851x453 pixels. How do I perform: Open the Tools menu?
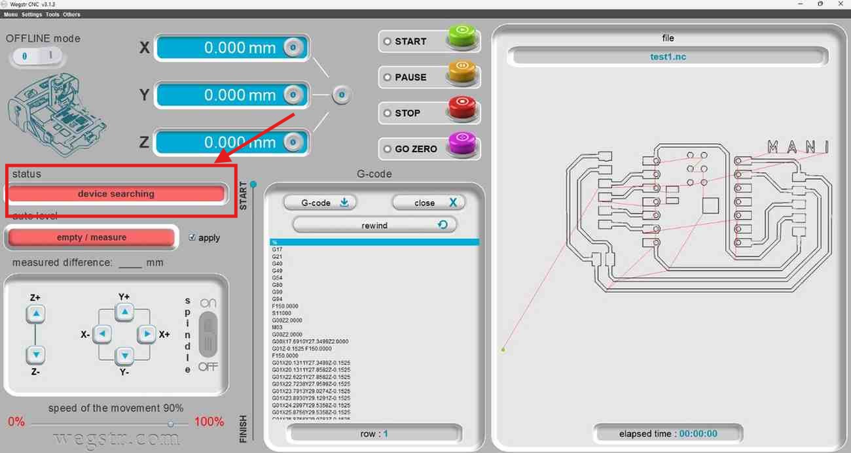point(52,14)
